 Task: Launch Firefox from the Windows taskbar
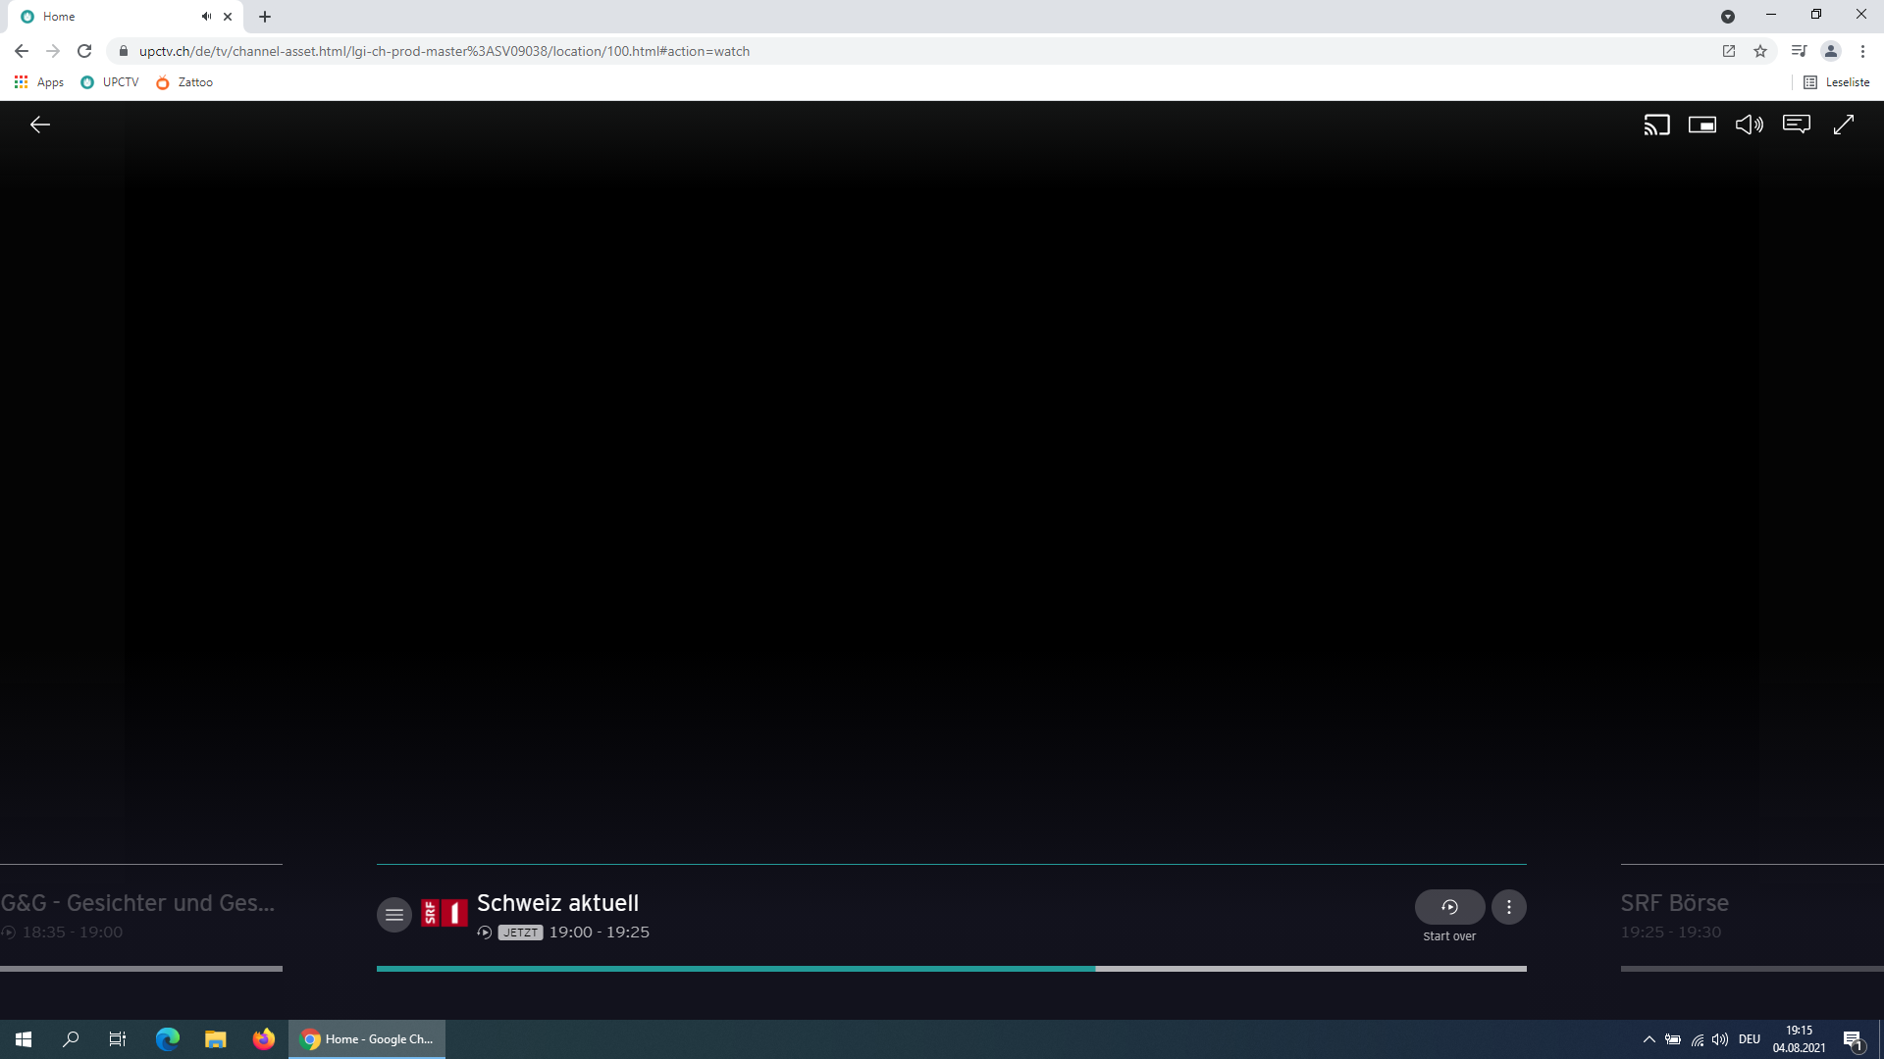(x=263, y=1039)
